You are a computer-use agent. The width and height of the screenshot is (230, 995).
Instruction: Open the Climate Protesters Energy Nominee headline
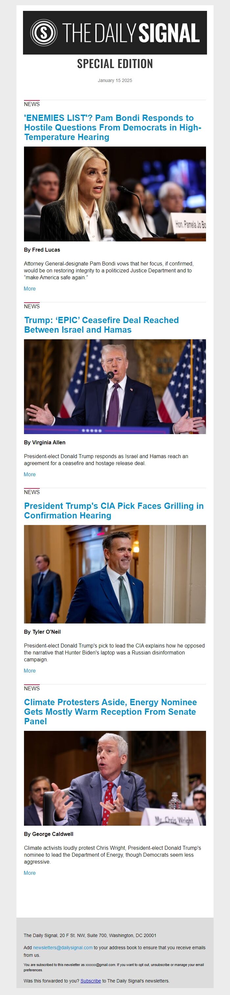(x=110, y=712)
